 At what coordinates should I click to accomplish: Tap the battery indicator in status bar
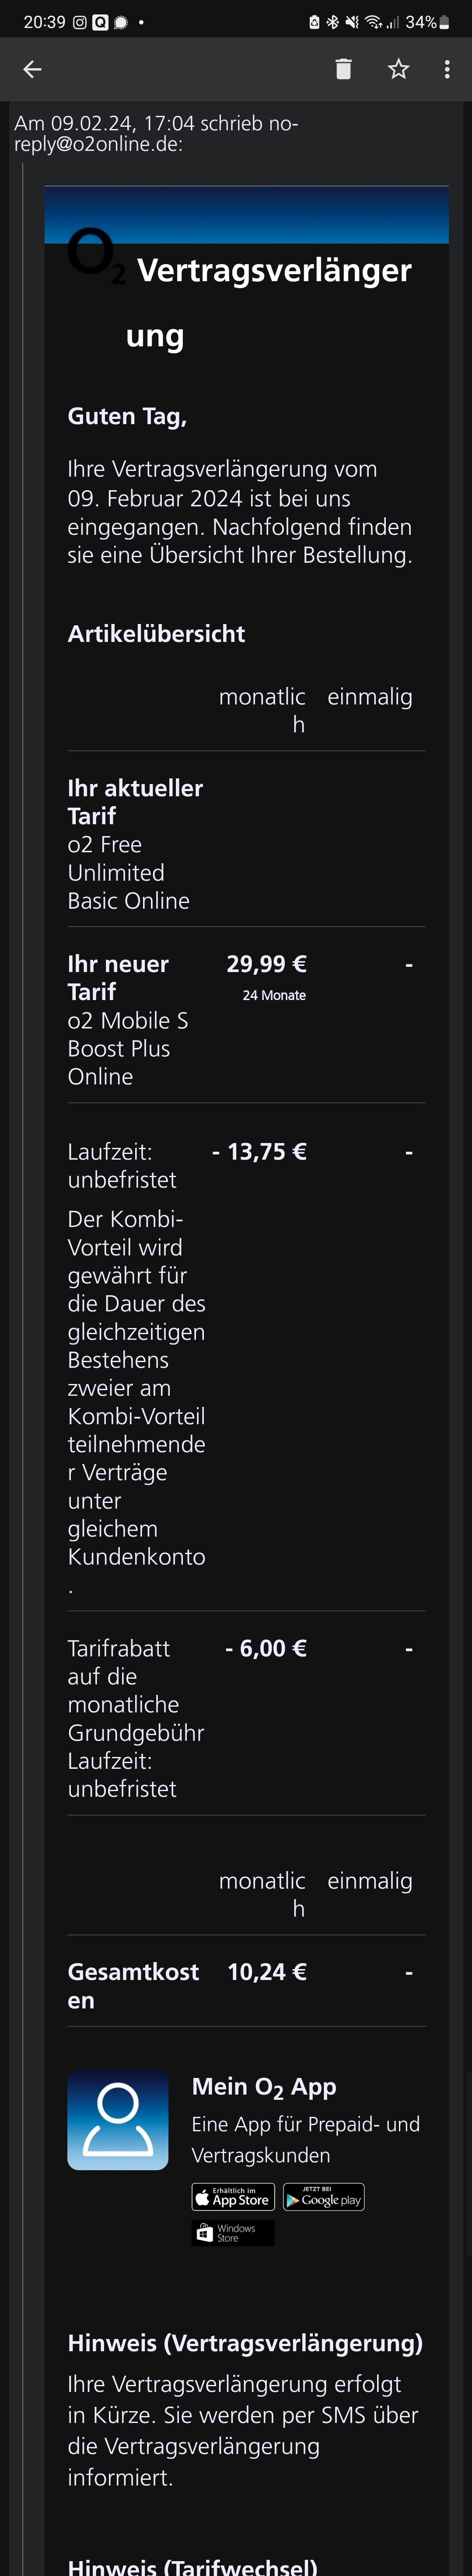[444, 22]
